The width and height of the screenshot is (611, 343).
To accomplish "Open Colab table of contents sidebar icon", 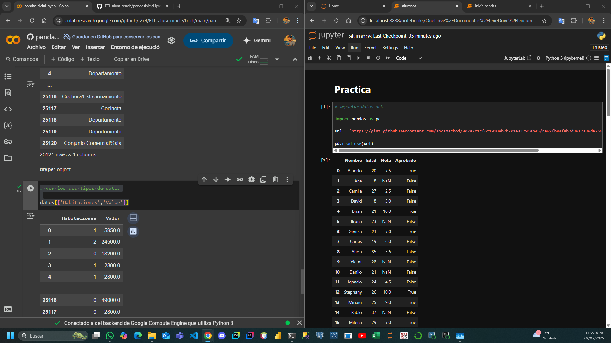I will point(8,76).
